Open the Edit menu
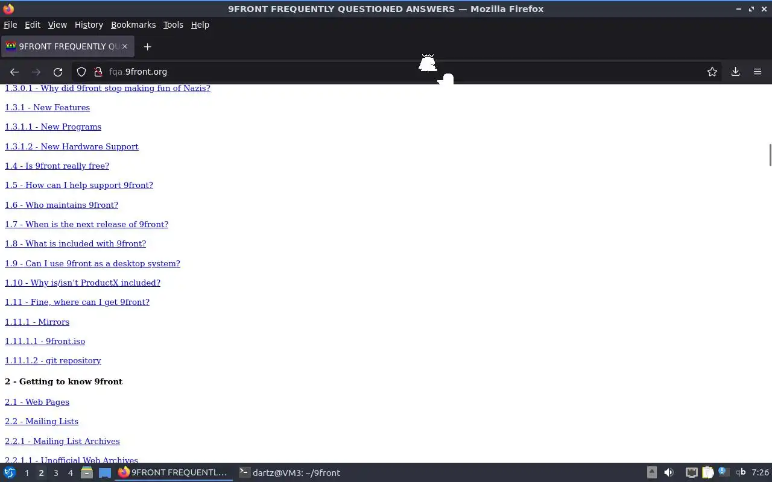Viewport: 772px width, 482px height. tap(33, 25)
